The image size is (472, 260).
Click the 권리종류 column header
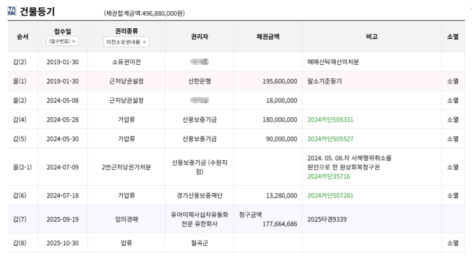[x=126, y=31]
